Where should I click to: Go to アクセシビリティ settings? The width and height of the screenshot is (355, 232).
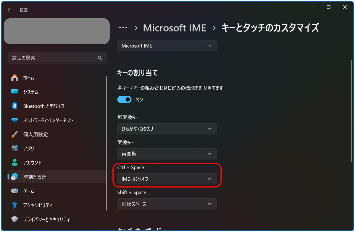click(57, 205)
